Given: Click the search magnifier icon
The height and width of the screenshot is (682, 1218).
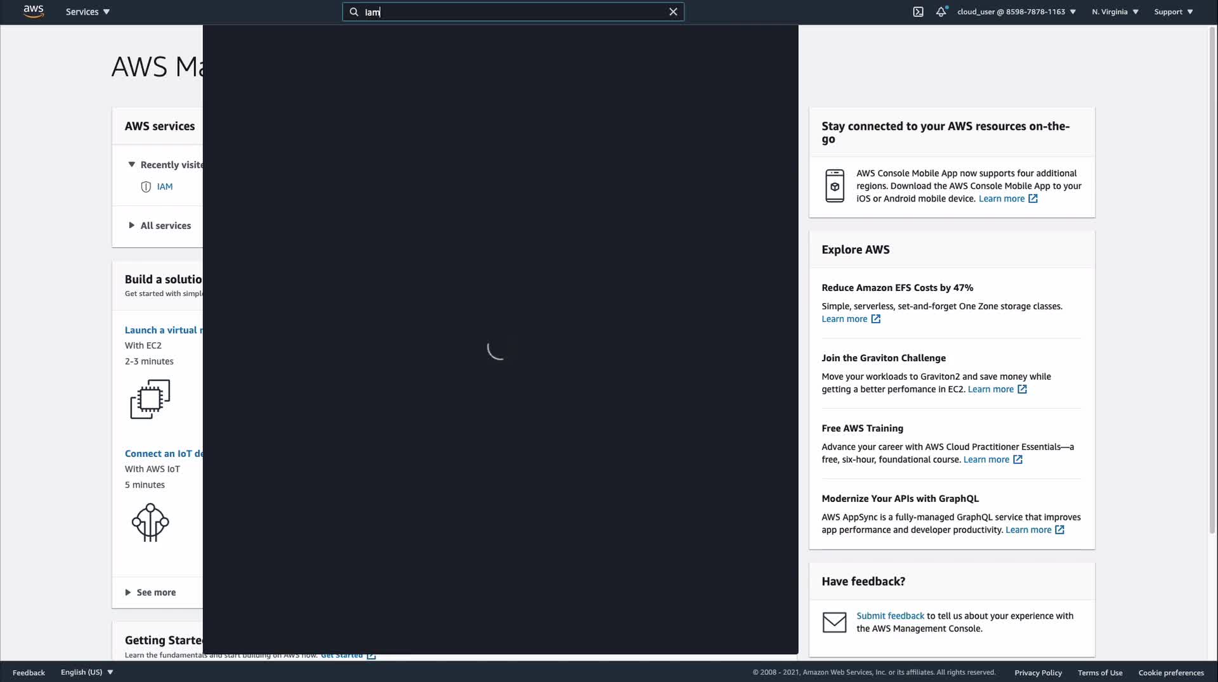Looking at the screenshot, I should (354, 11).
